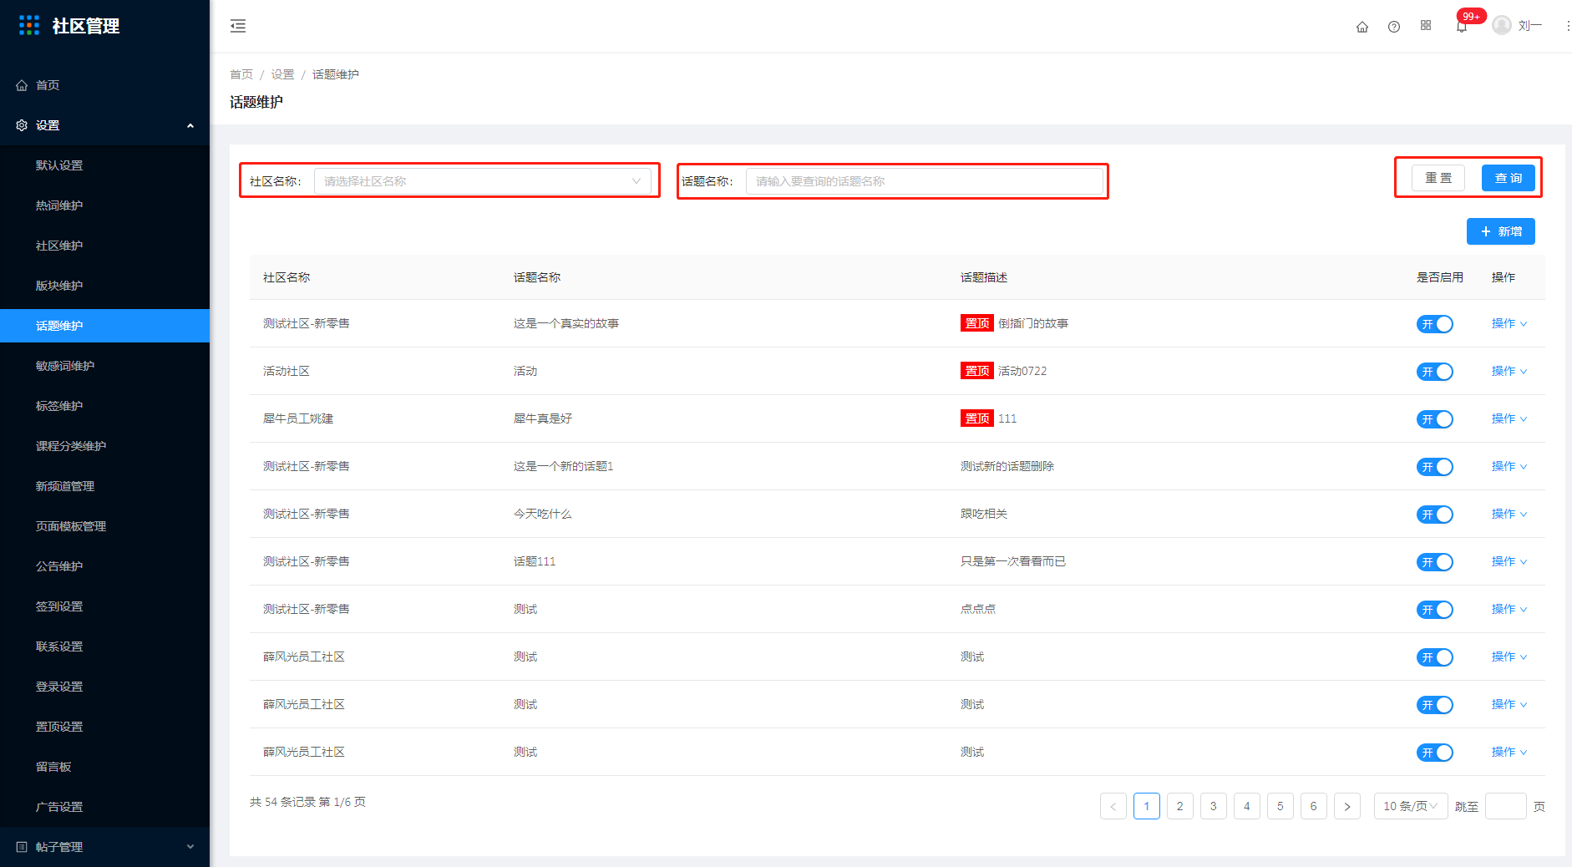1572x867 pixels.
Task: Open 默认设置 in the sidebar
Action: pos(104,165)
